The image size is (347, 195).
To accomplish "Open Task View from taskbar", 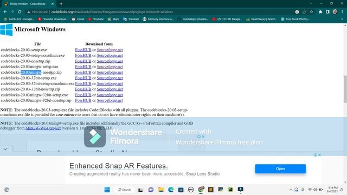I will [x=140, y=190].
